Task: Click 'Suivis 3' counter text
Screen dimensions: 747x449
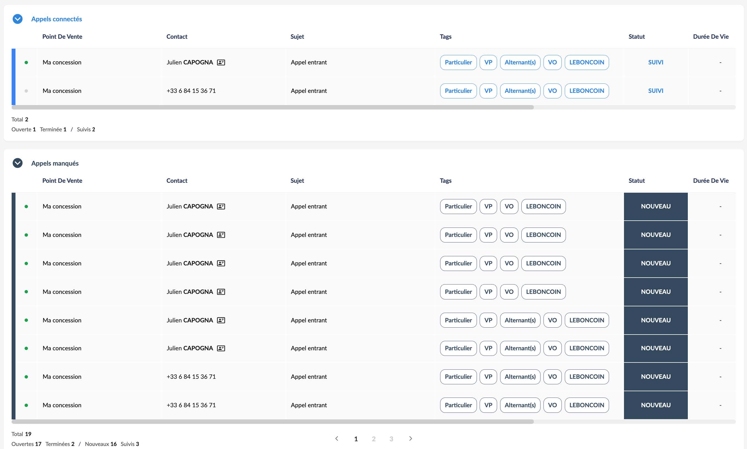Action: (130, 444)
